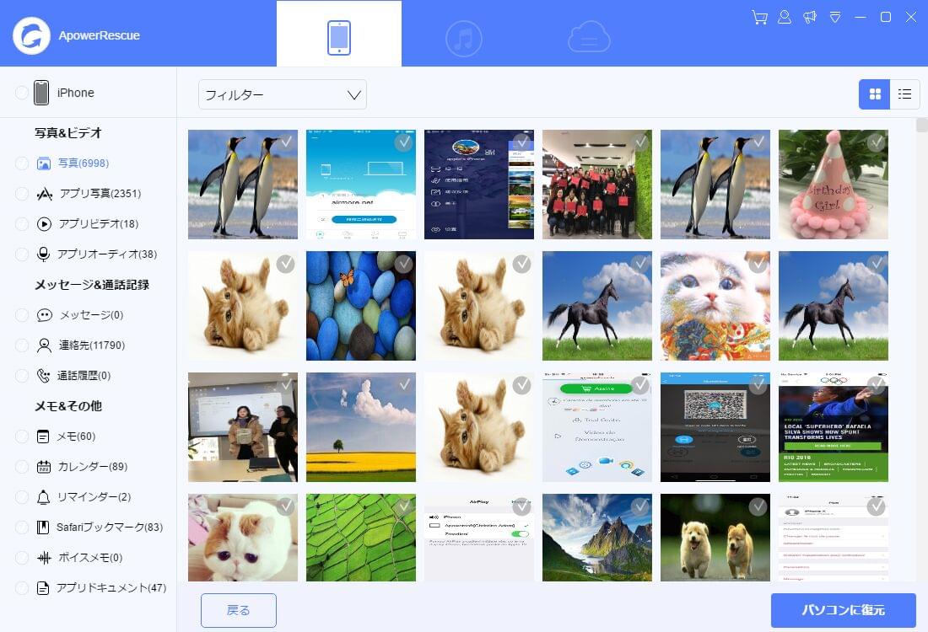Select the blue pebbles butterfly photo checkmark

(404, 265)
